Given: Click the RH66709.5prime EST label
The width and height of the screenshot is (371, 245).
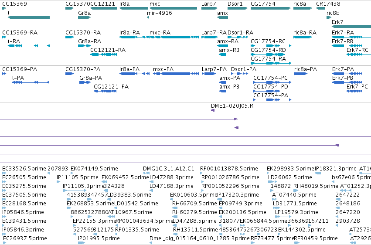Looking at the screenshot, I should (194, 204).
